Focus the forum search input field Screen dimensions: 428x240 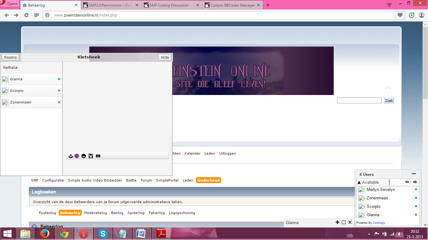point(359,101)
